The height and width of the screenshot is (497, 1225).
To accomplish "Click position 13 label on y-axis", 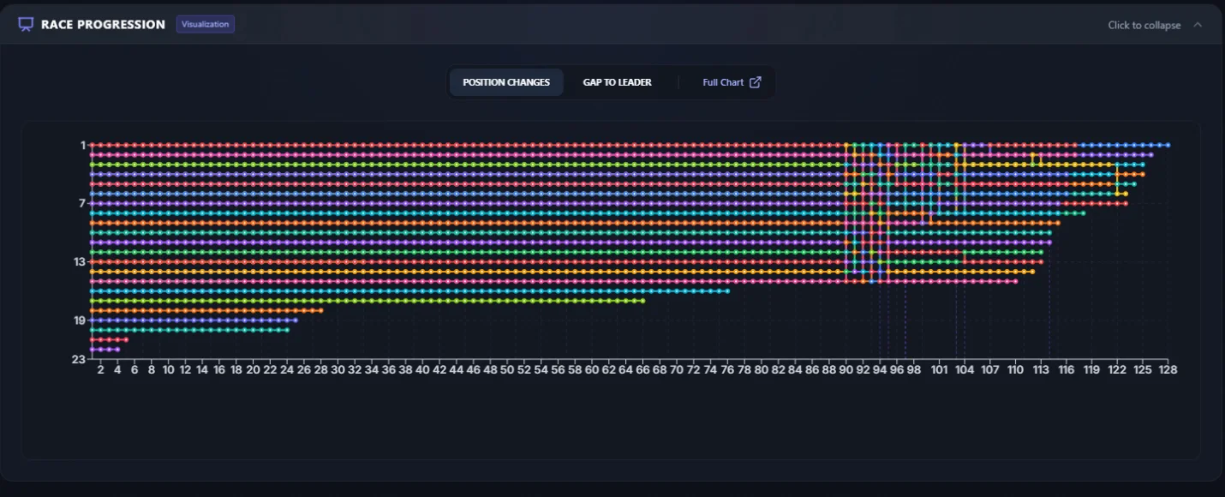I will [80, 261].
